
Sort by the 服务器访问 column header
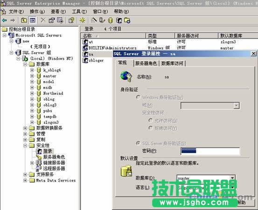point(196,35)
